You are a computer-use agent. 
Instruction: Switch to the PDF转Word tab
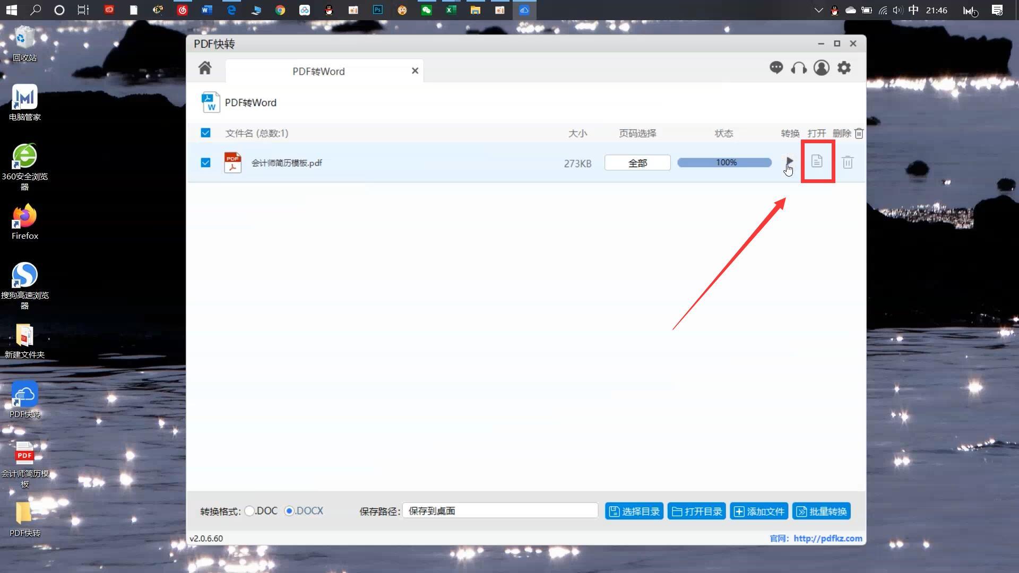point(318,71)
